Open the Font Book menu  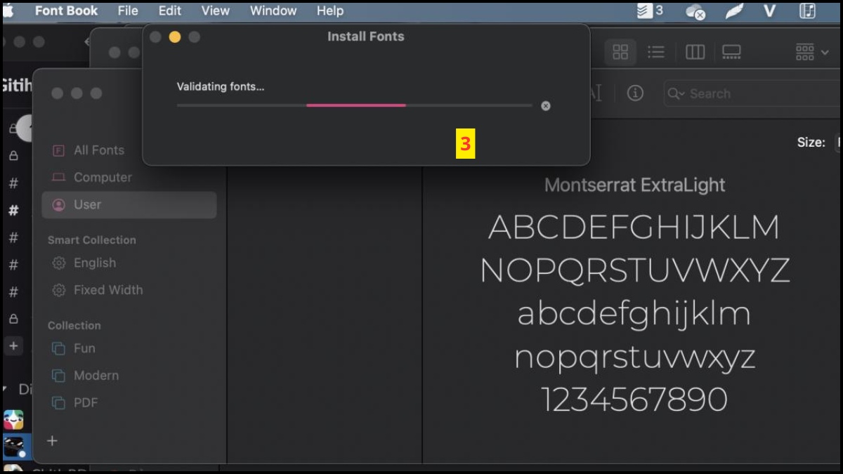tap(66, 11)
